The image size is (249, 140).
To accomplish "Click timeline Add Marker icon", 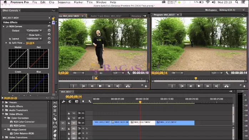I will pos(83,101).
